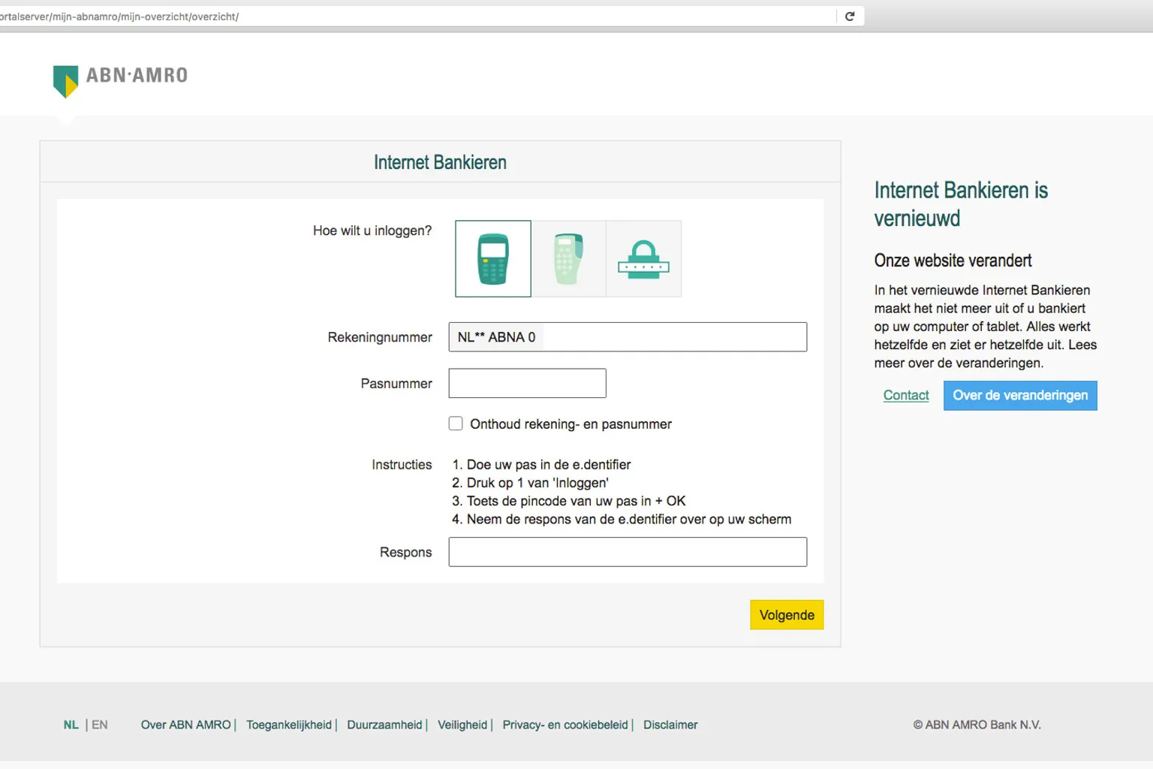This screenshot has height=769, width=1153.
Task: Go to the Toegankelijkheid footer link
Action: [289, 725]
